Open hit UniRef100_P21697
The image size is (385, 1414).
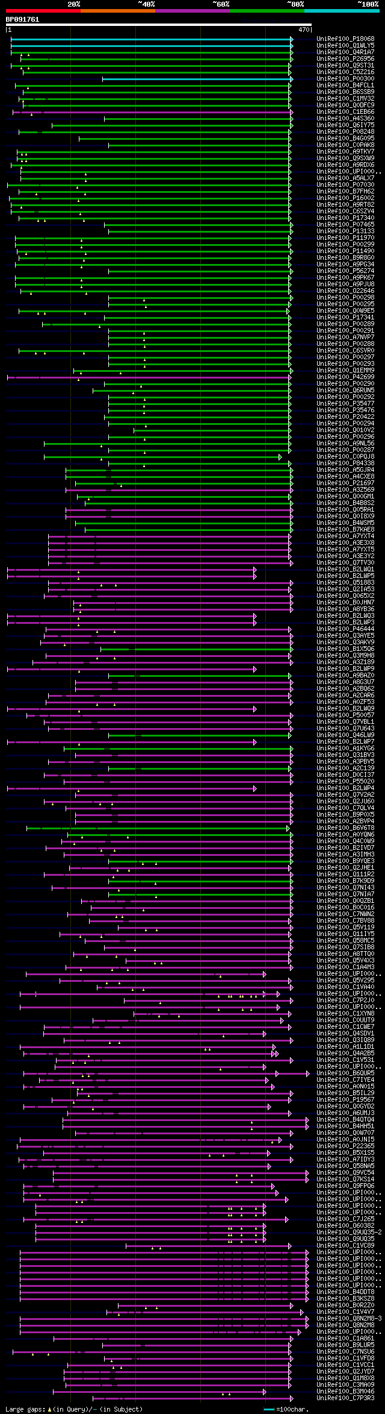(345, 483)
